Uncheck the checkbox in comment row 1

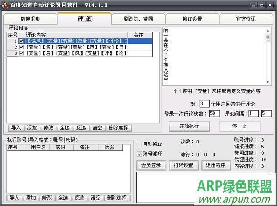click(21, 41)
